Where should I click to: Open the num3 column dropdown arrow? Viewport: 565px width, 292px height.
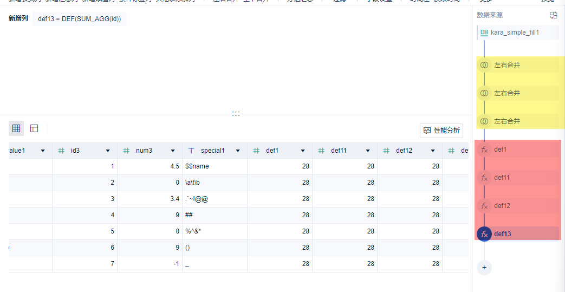coord(173,151)
